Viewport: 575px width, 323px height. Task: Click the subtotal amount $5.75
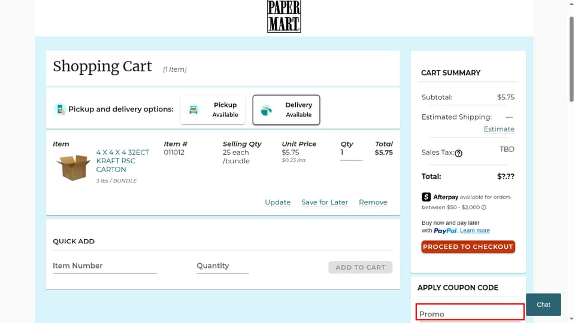(x=506, y=97)
